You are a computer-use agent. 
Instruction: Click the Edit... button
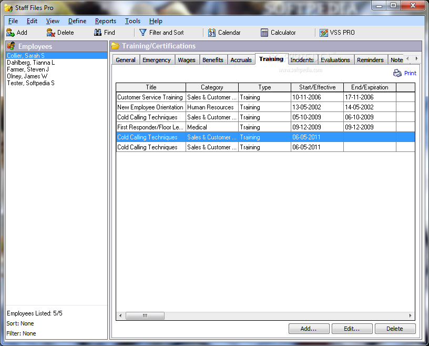352,329
